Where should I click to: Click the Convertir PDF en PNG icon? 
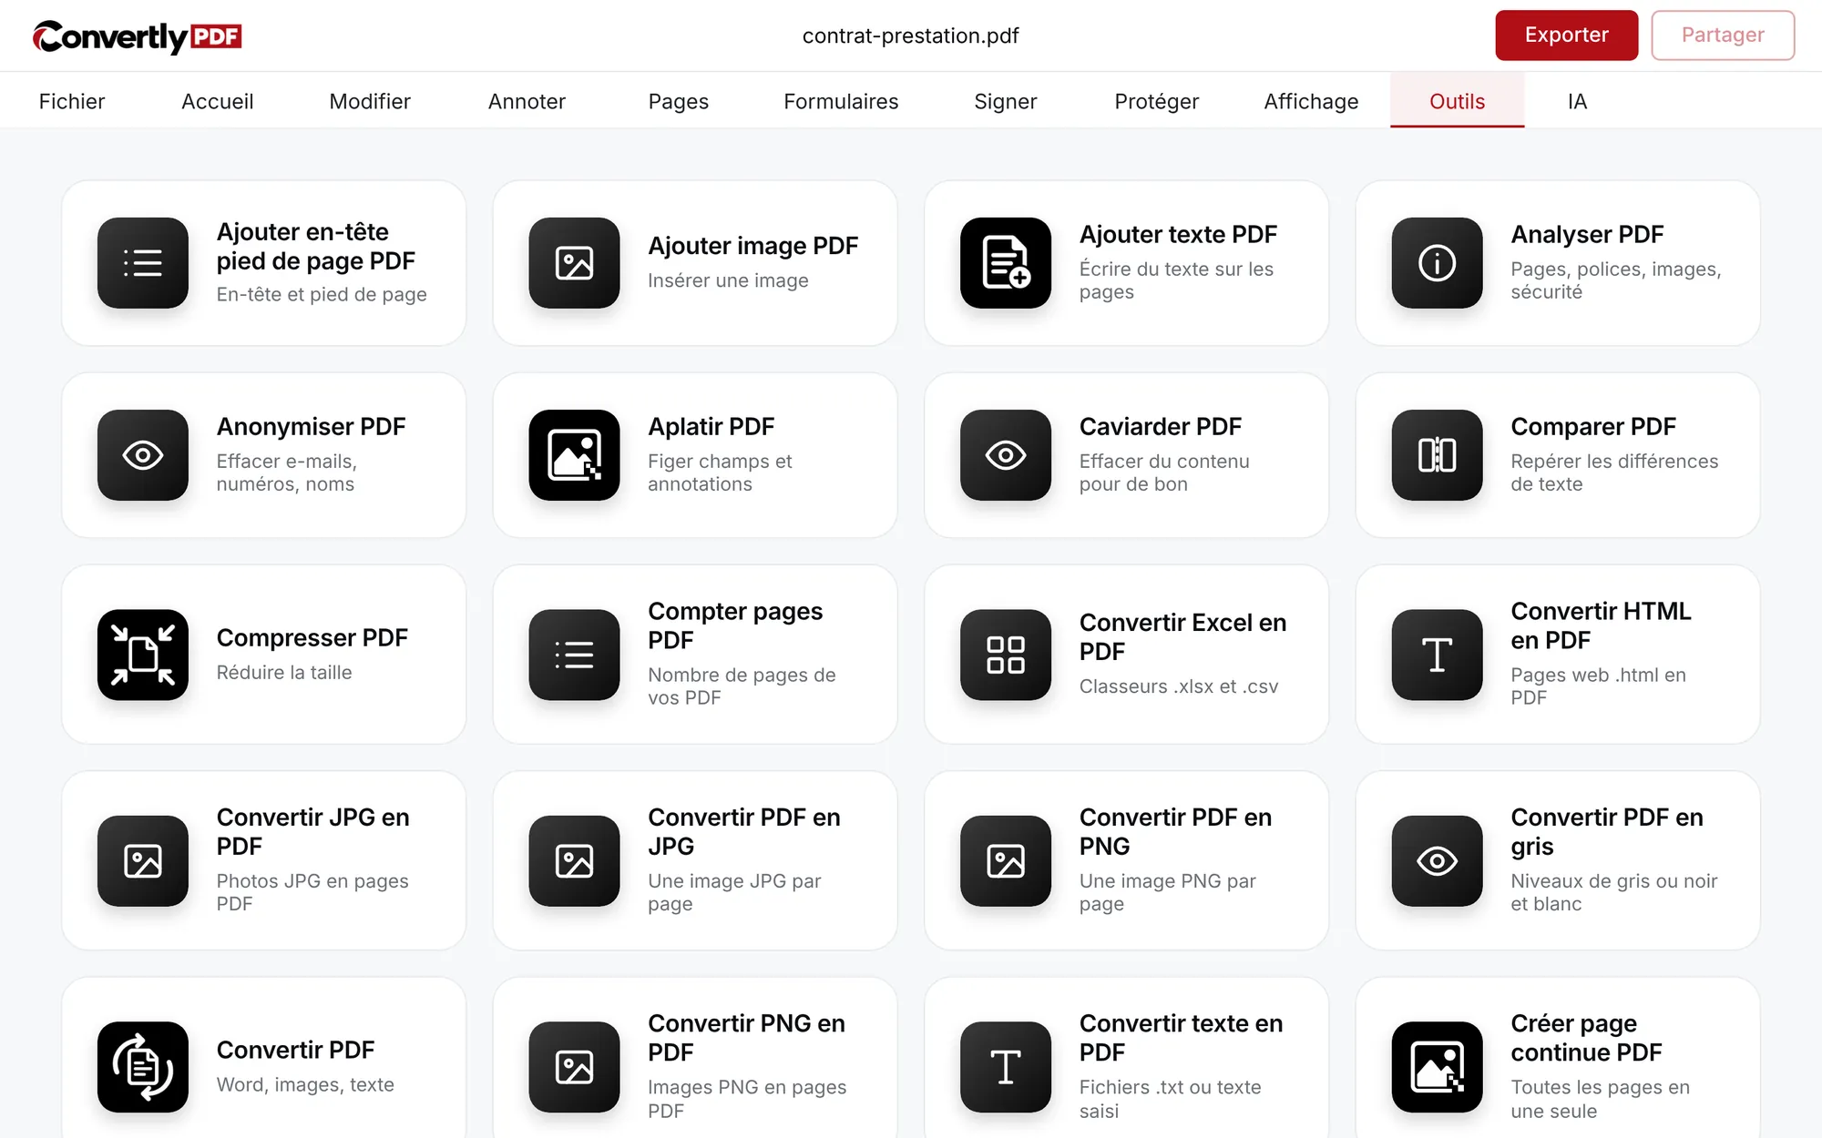[x=1006, y=861]
